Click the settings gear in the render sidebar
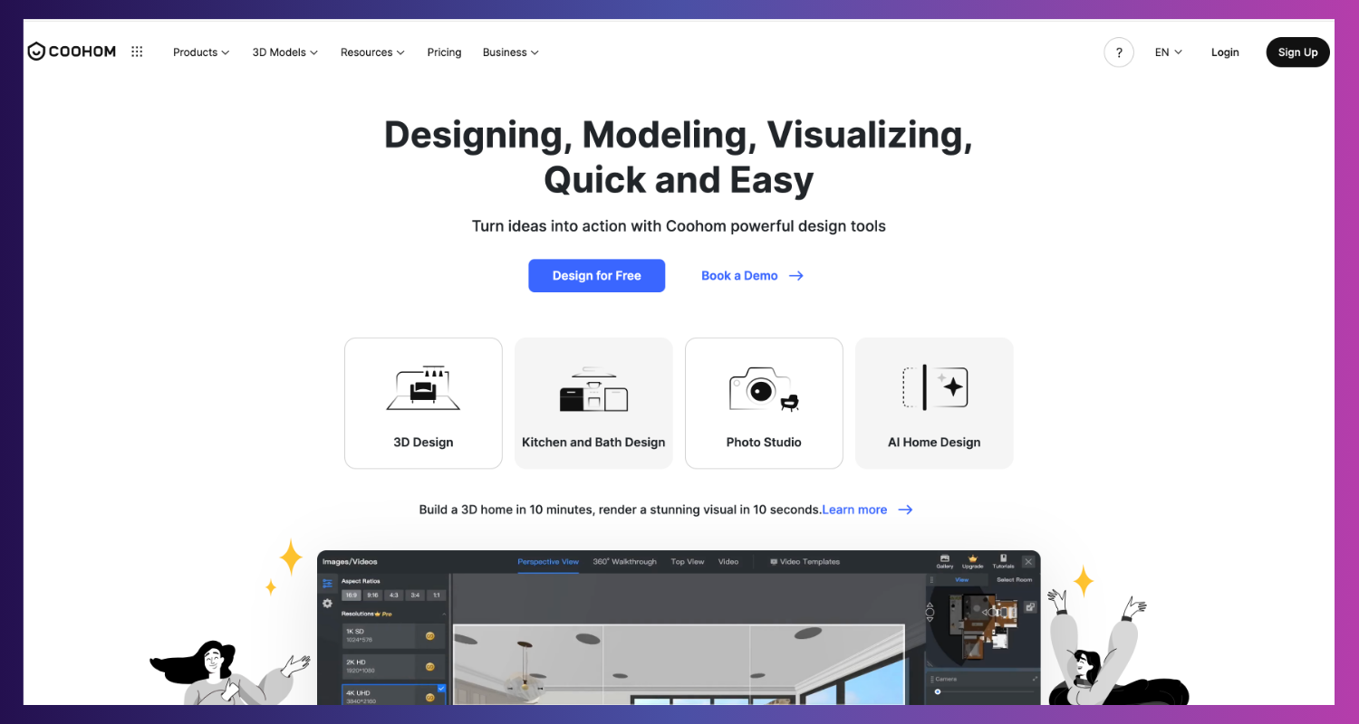 click(326, 604)
